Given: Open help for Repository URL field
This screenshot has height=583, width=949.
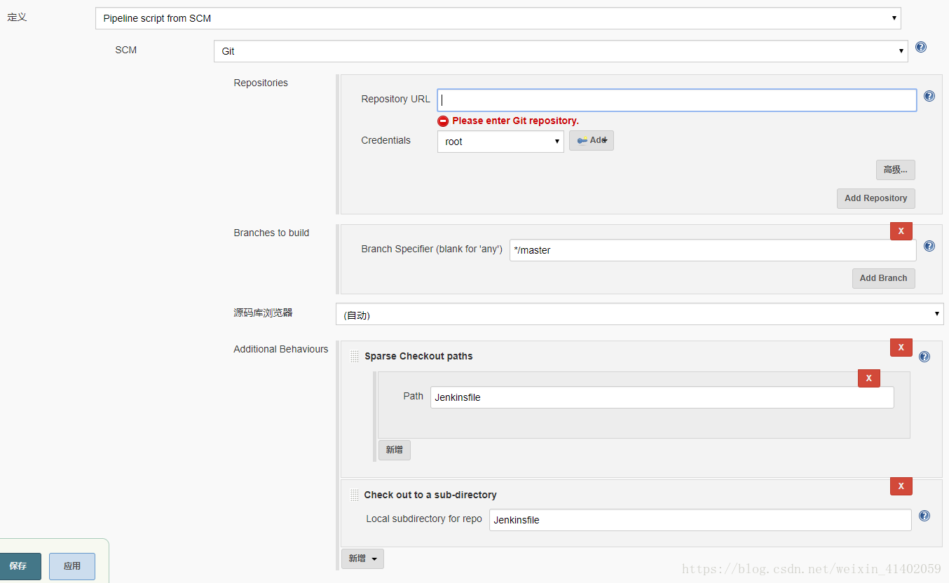Looking at the screenshot, I should click(x=929, y=96).
